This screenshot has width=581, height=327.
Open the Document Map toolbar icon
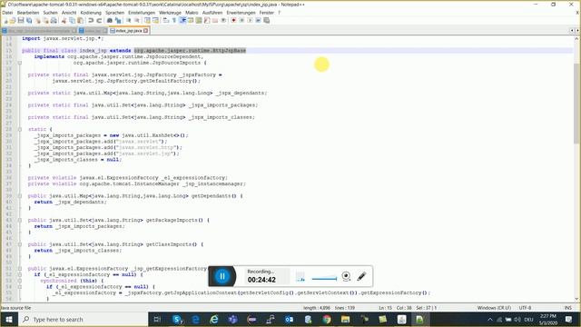coord(199,20)
